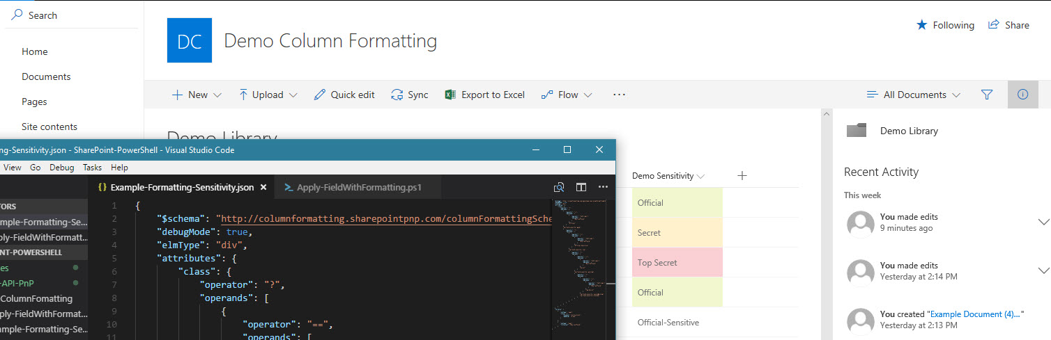Select the Example-Formatting-Sensitivity.json editor tab
This screenshot has width=1051, height=340.
[183, 187]
